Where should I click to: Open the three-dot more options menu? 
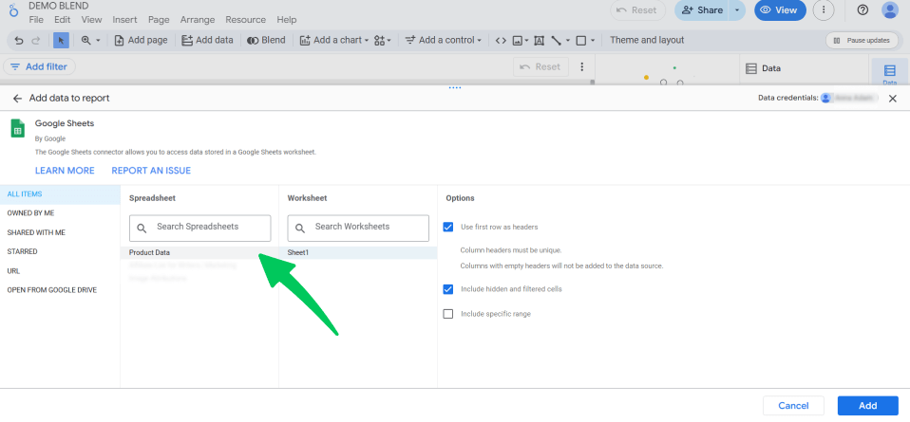click(x=824, y=9)
